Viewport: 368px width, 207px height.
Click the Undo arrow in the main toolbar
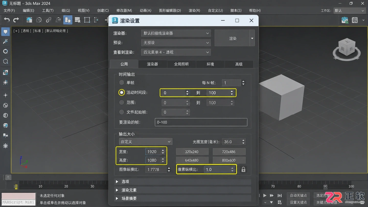tap(7, 20)
